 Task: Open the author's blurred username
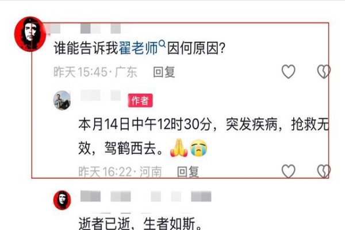pyautogui.click(x=101, y=95)
